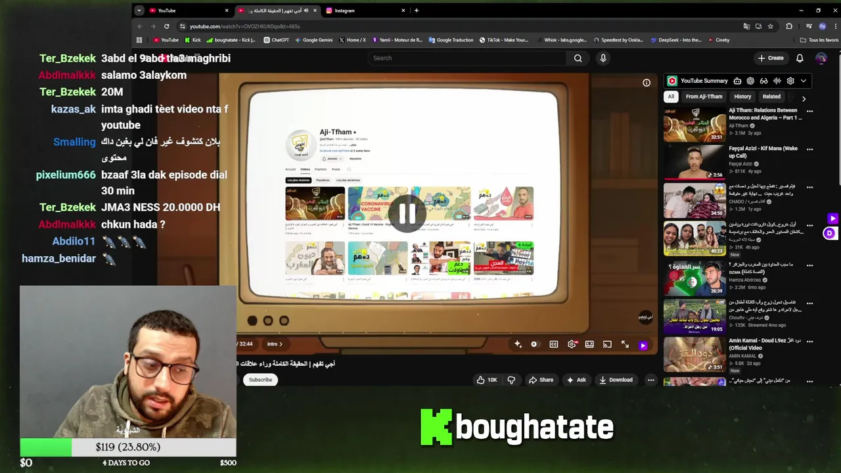Viewport: 841px width, 473px height.
Task: Switch player to theater mode
Action: (x=589, y=344)
